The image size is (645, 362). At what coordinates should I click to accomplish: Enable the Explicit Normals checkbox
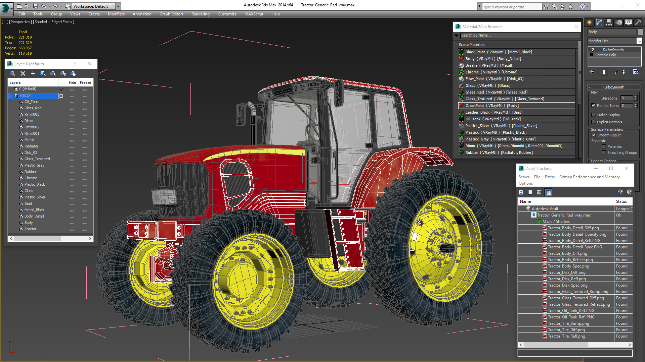[x=594, y=122]
